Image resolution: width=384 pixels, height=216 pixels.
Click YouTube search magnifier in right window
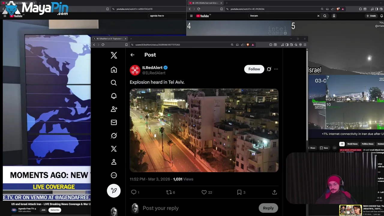(325, 16)
